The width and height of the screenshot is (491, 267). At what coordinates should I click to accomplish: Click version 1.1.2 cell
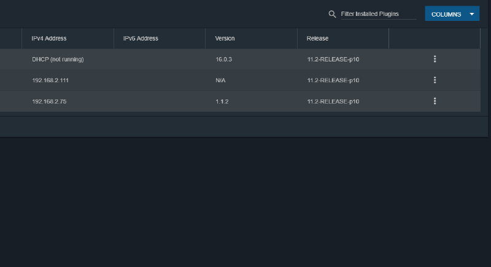(x=222, y=101)
